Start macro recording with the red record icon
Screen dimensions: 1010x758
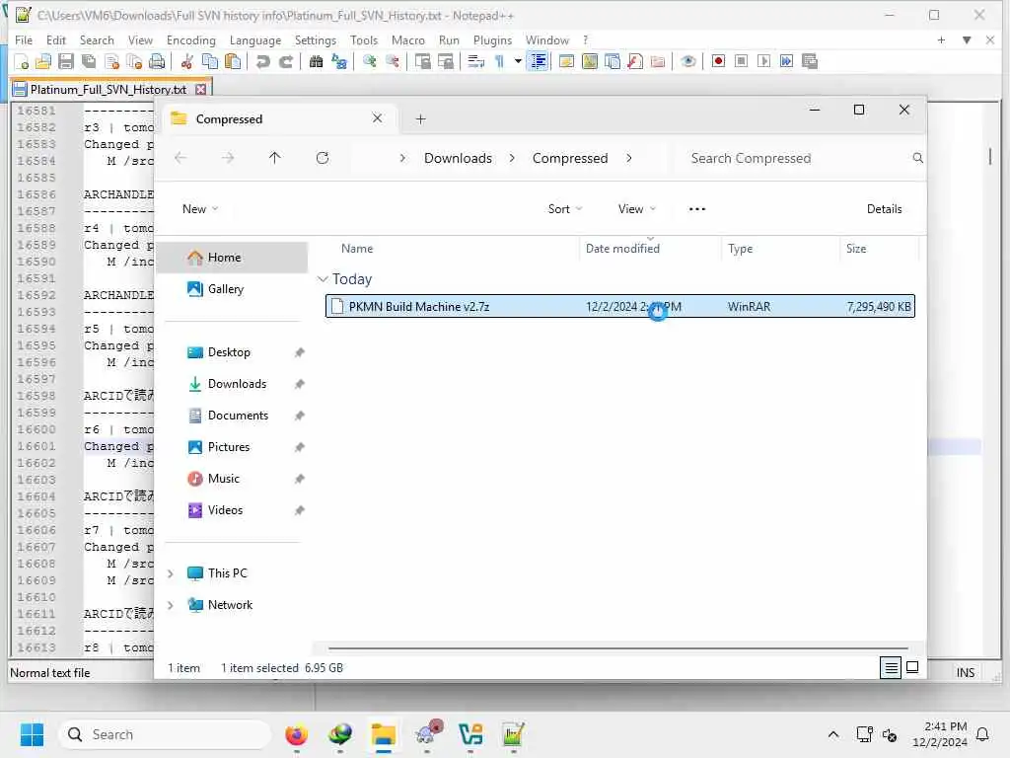(x=718, y=61)
